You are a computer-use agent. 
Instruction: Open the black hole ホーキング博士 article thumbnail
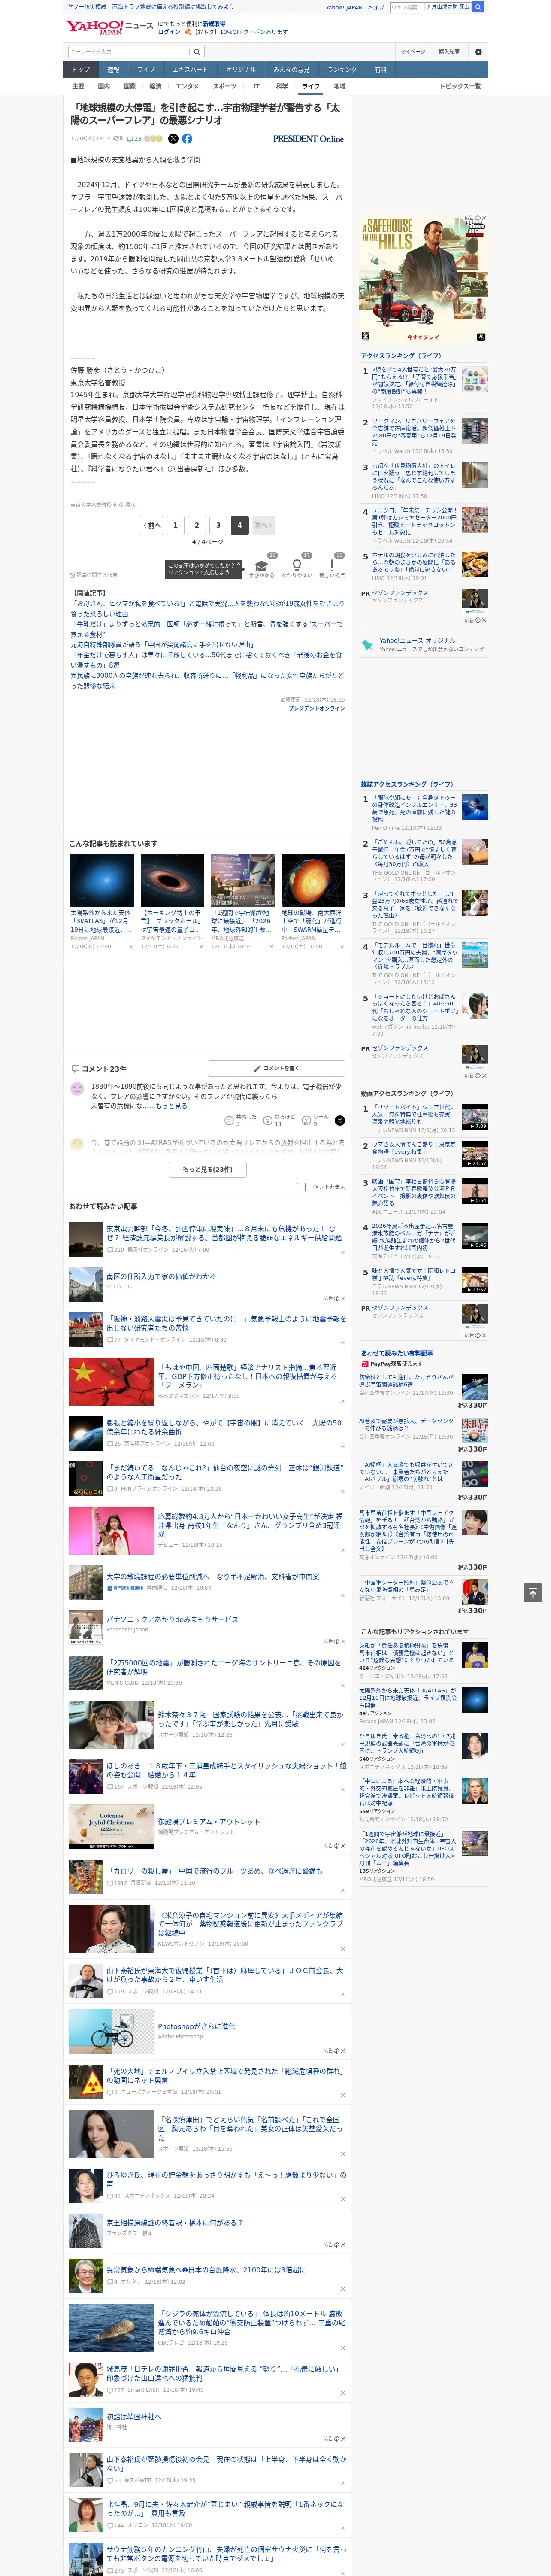[x=172, y=880]
